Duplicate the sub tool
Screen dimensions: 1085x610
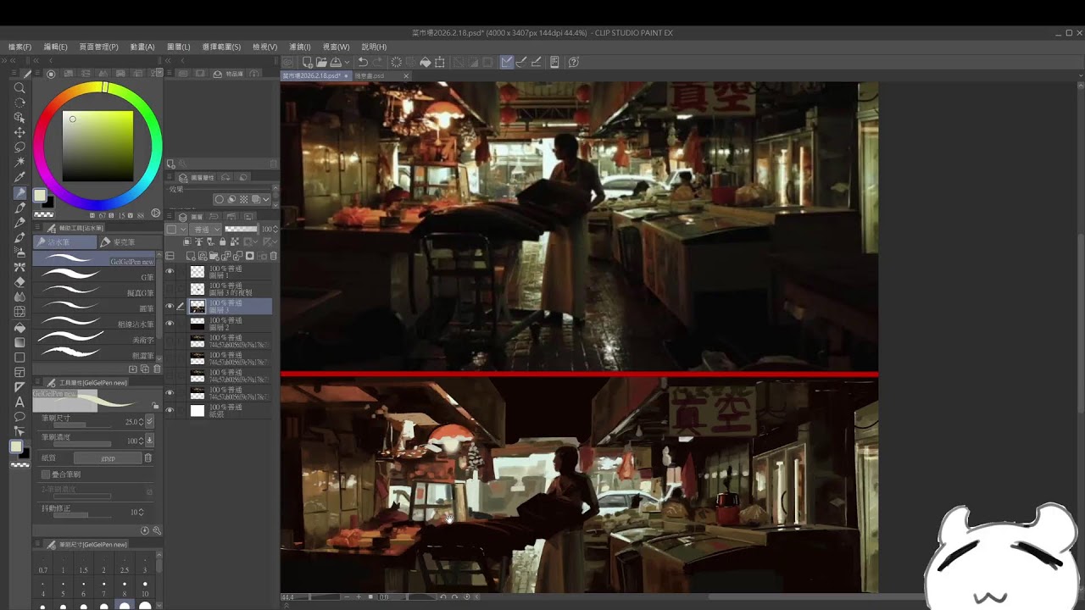[x=145, y=369]
